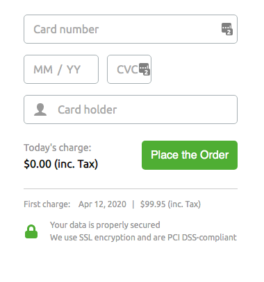The height and width of the screenshot is (282, 264).
Task: Click the horizontal divider above First charge
Action: (x=131, y=188)
